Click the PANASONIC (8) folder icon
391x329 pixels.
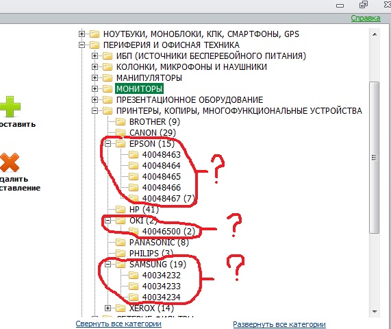click(121, 242)
